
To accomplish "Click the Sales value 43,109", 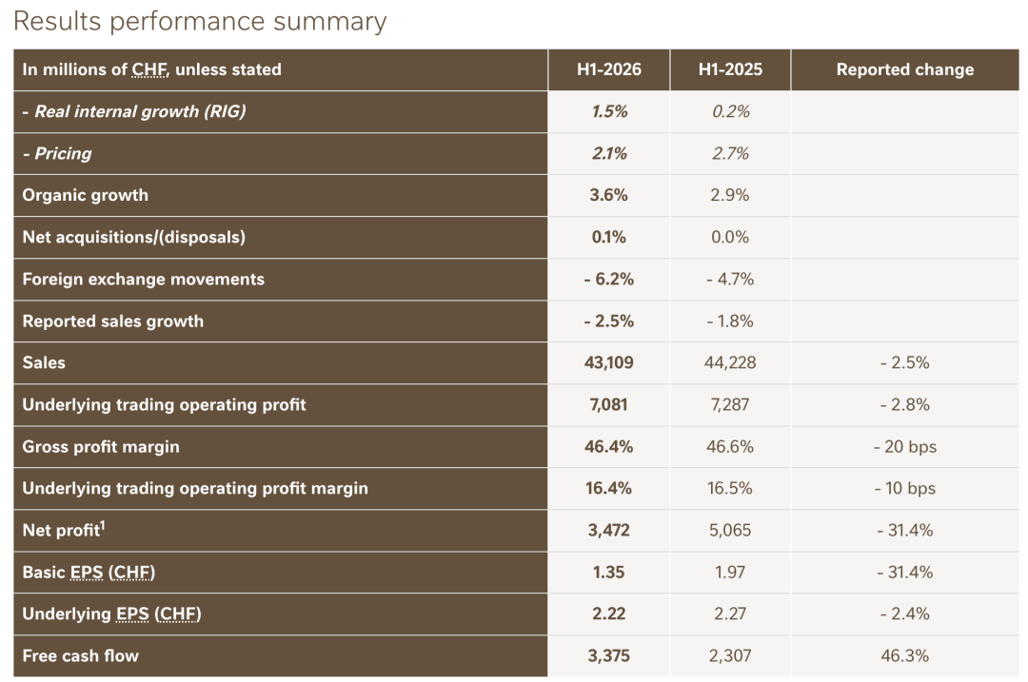I will (608, 362).
